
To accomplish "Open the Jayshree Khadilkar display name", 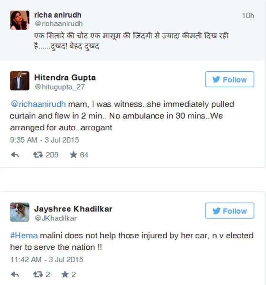I will 73,209.
